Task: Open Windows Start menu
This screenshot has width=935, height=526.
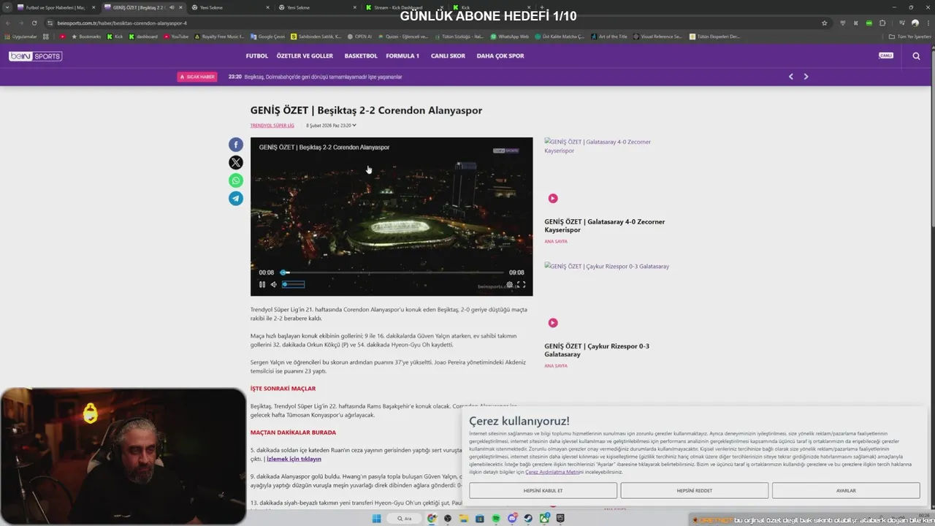Action: (x=377, y=519)
